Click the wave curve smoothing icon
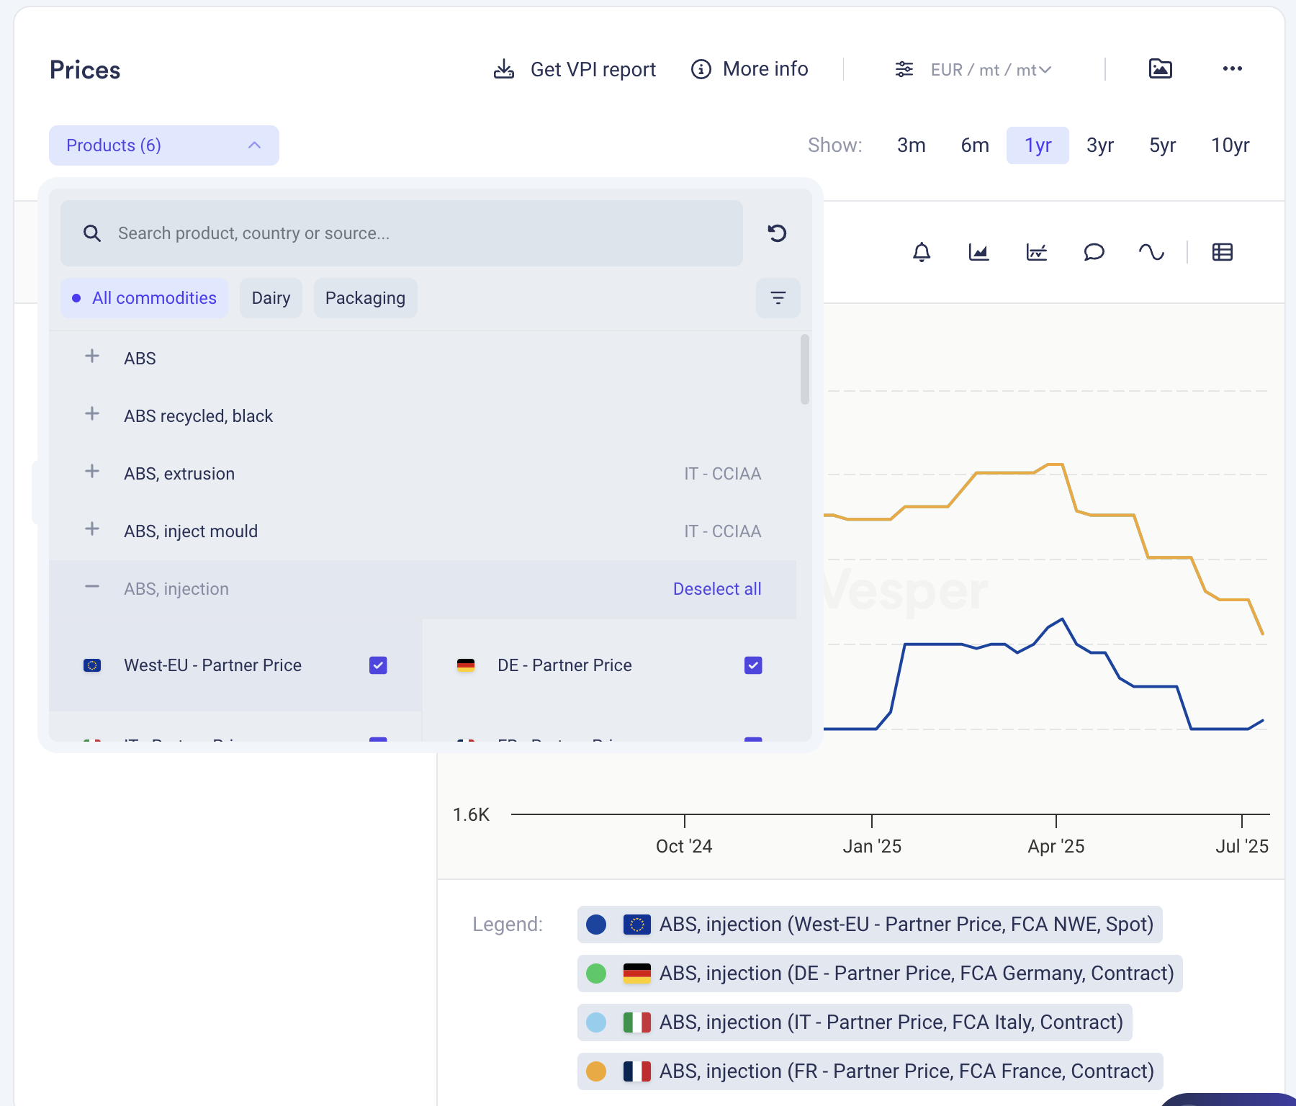This screenshot has width=1296, height=1106. 1151,252
